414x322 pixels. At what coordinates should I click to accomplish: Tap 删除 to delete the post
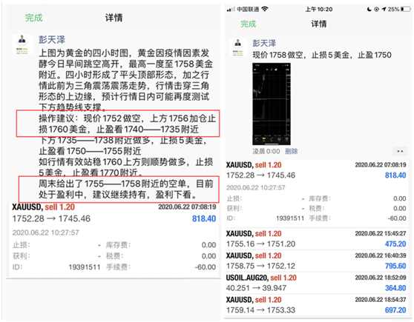coord(292,151)
